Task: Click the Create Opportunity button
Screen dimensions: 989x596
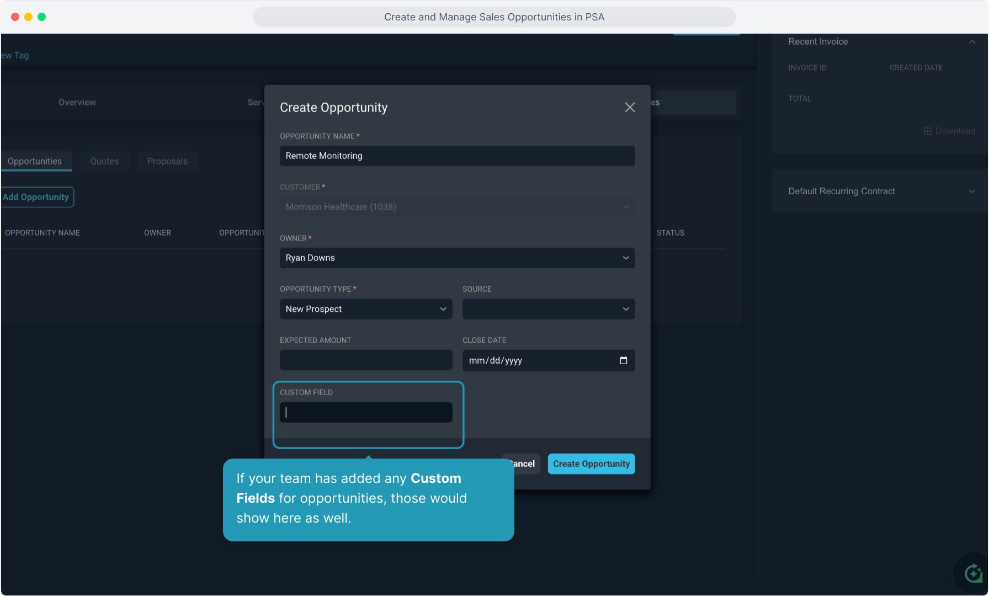Action: (591, 464)
